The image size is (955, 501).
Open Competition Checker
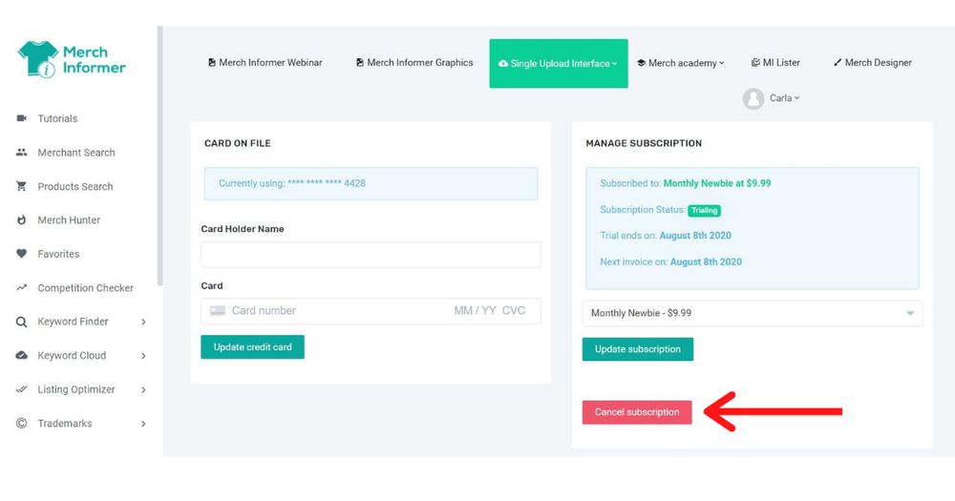(85, 288)
